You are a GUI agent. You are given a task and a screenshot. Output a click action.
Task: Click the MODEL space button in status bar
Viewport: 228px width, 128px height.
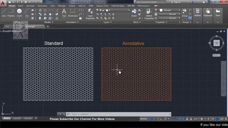point(144,119)
